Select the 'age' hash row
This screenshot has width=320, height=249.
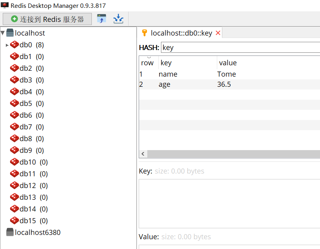[x=229, y=84]
